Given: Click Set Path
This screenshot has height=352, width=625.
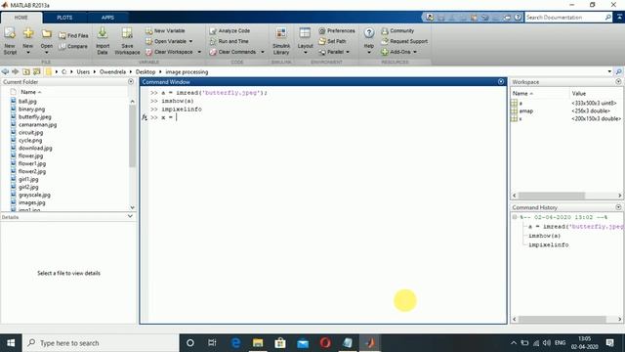Looking at the screenshot, I should point(332,41).
